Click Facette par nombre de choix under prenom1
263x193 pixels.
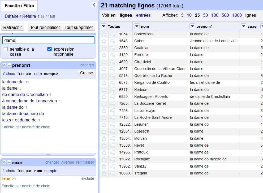pos(26,127)
